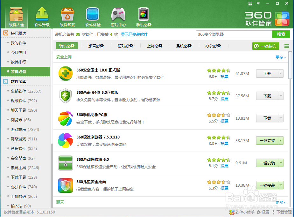294x217 pixels.
Task: Switch to 影音必备 tab
Action: point(96,46)
